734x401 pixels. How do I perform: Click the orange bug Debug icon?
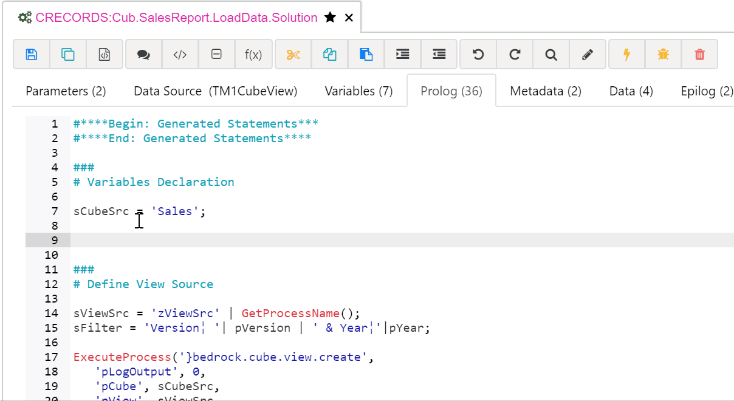click(663, 55)
